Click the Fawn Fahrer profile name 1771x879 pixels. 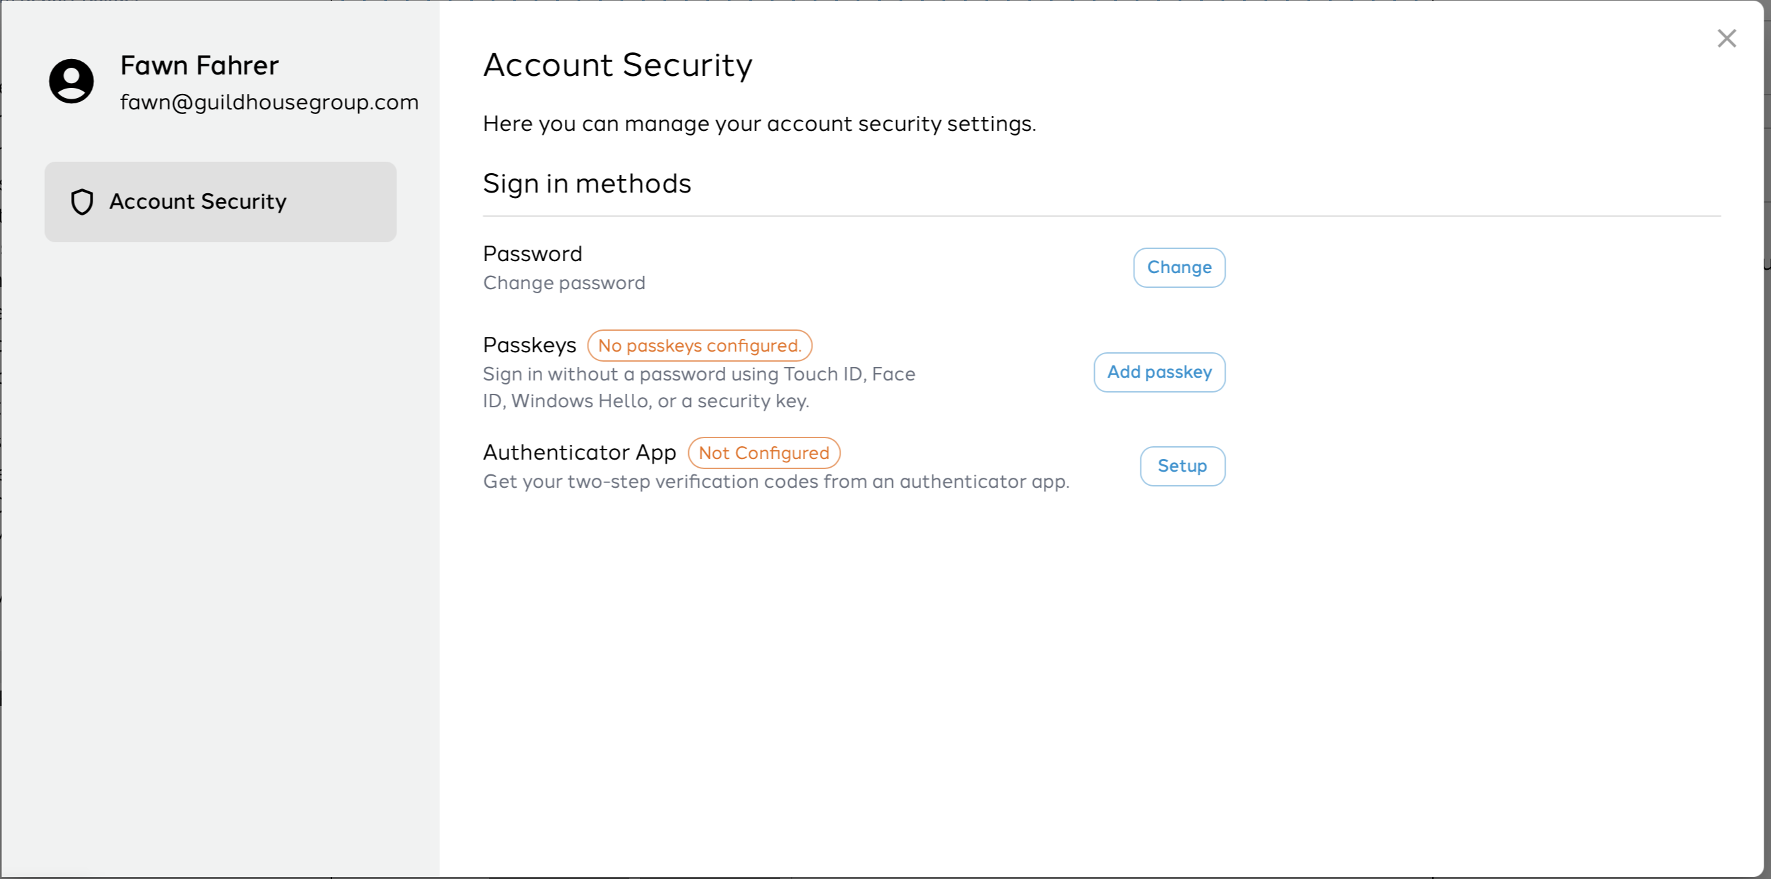point(199,65)
